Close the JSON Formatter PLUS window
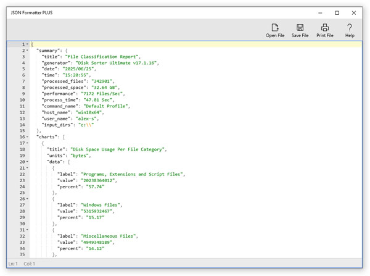This screenshot has height=276, width=370. (x=354, y=13)
